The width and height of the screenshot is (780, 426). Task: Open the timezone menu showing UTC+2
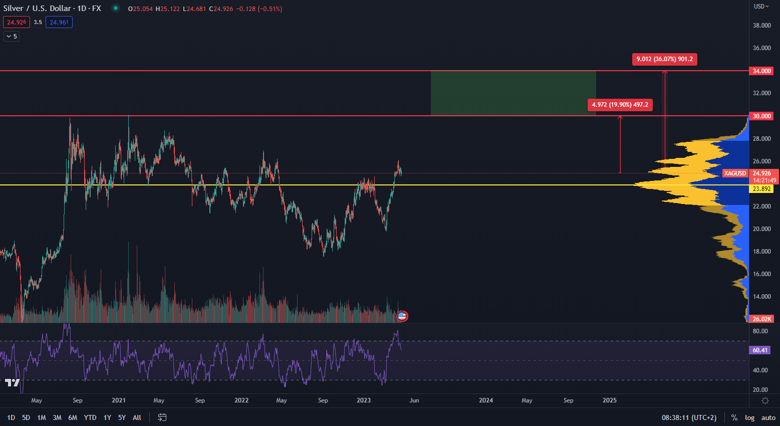point(689,417)
